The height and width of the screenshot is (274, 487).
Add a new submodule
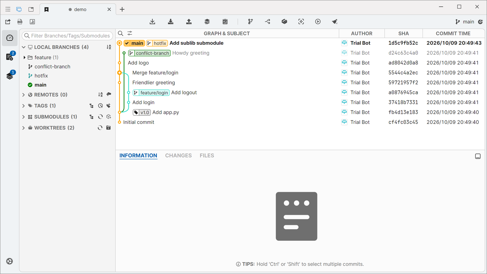pyautogui.click(x=109, y=117)
